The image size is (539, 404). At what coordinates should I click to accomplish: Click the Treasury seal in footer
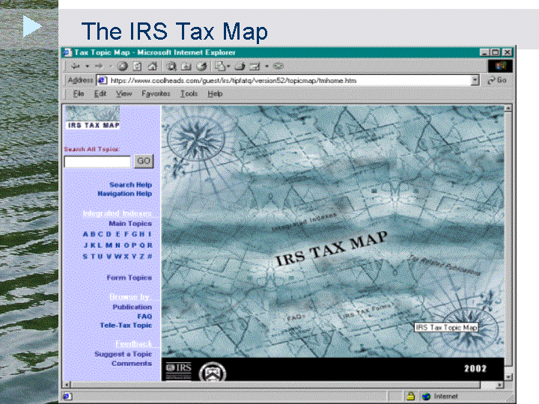[213, 372]
